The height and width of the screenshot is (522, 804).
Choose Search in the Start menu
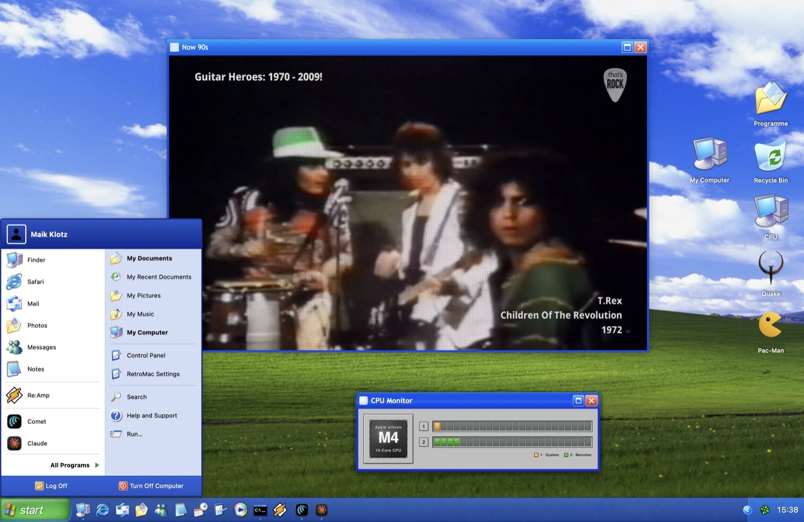tap(153, 397)
